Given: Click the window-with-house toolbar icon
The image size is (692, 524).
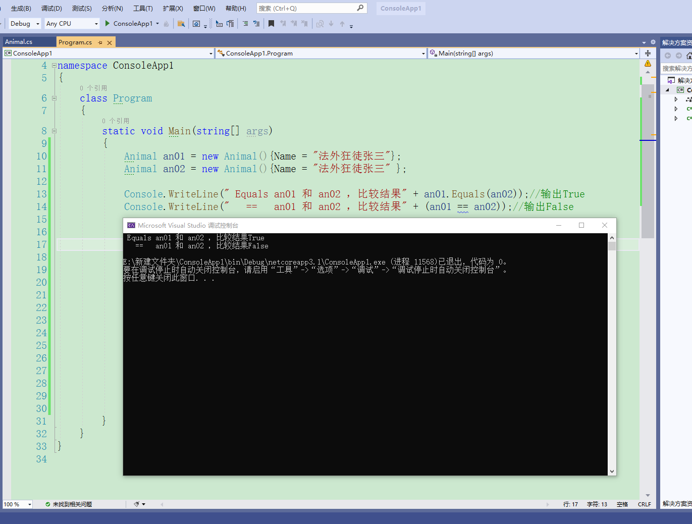Looking at the screenshot, I should tap(196, 24).
